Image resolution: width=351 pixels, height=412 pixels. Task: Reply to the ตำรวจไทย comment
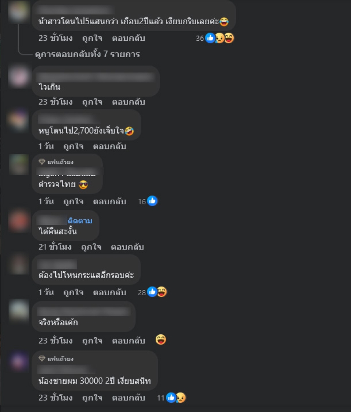[110, 202]
